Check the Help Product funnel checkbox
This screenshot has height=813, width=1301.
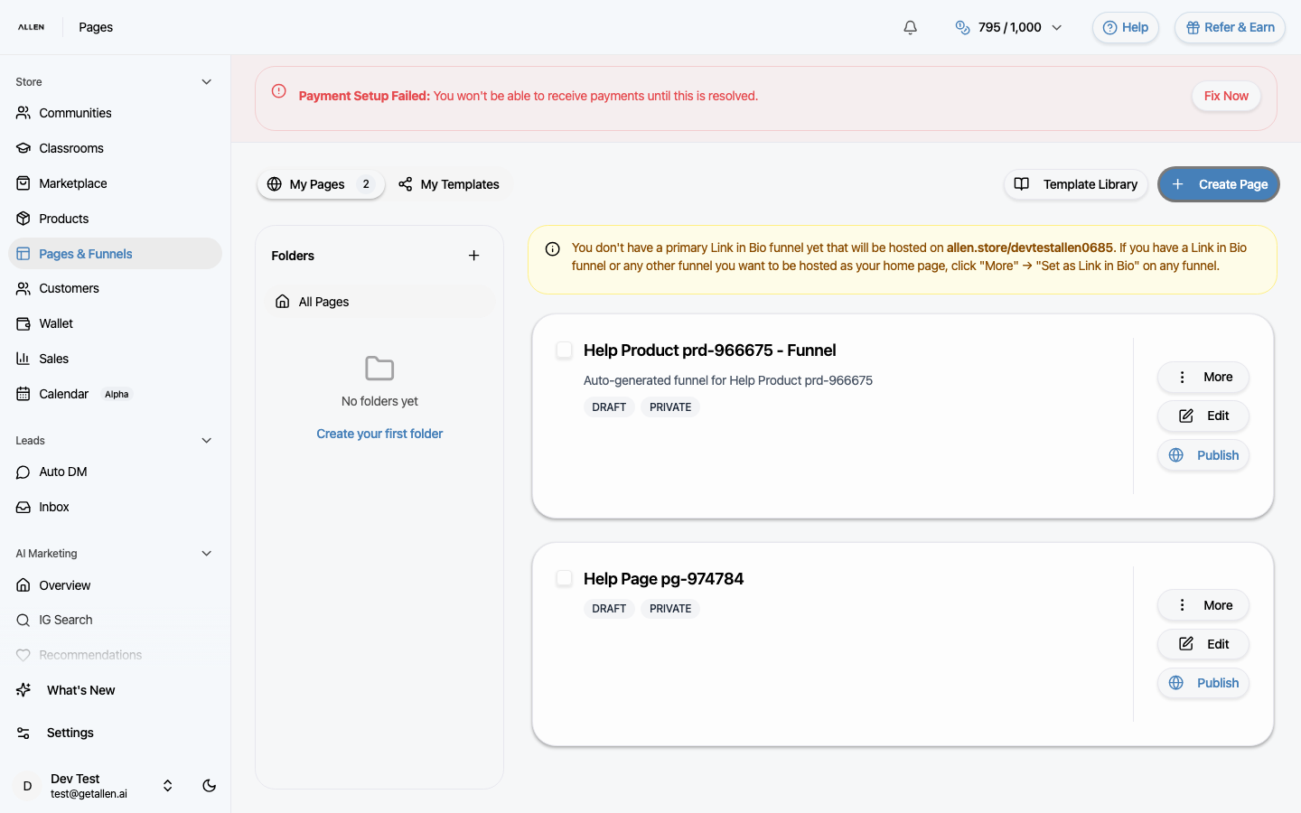(564, 350)
